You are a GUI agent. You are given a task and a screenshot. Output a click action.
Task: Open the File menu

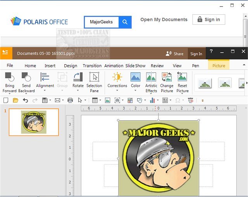tap(10, 65)
